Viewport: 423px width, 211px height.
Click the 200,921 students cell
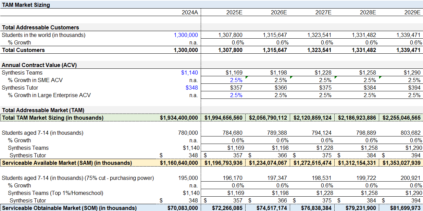[410, 178]
